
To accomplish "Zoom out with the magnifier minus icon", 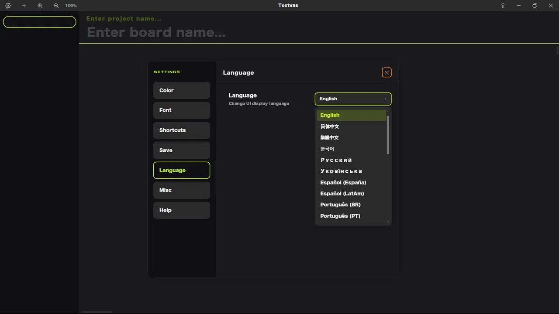I will pos(56,6).
